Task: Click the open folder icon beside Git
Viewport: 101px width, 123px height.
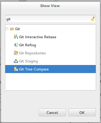Action: 12,29
